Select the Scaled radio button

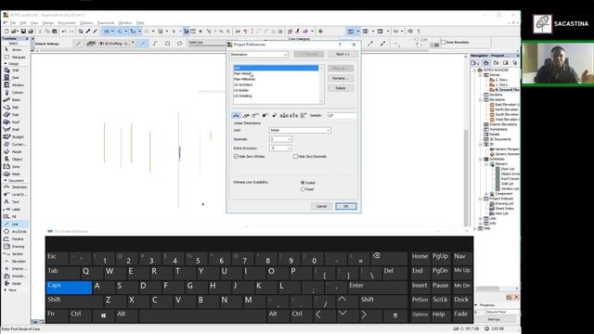coord(303,183)
